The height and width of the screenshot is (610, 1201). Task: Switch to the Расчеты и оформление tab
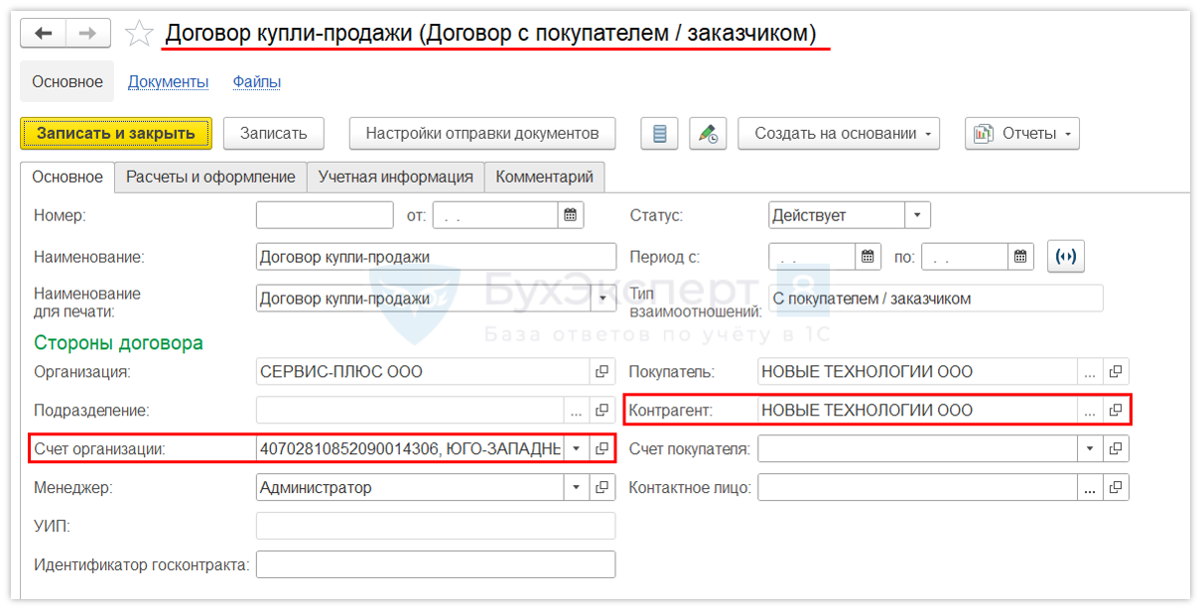pos(210,178)
